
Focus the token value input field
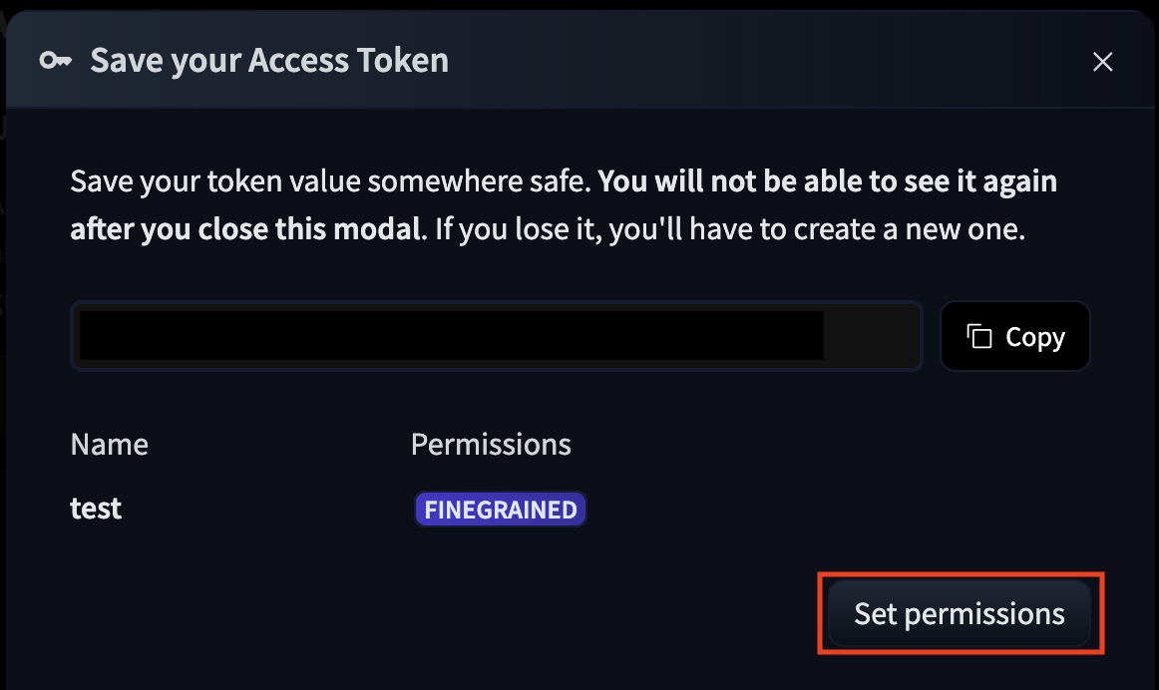coord(496,336)
